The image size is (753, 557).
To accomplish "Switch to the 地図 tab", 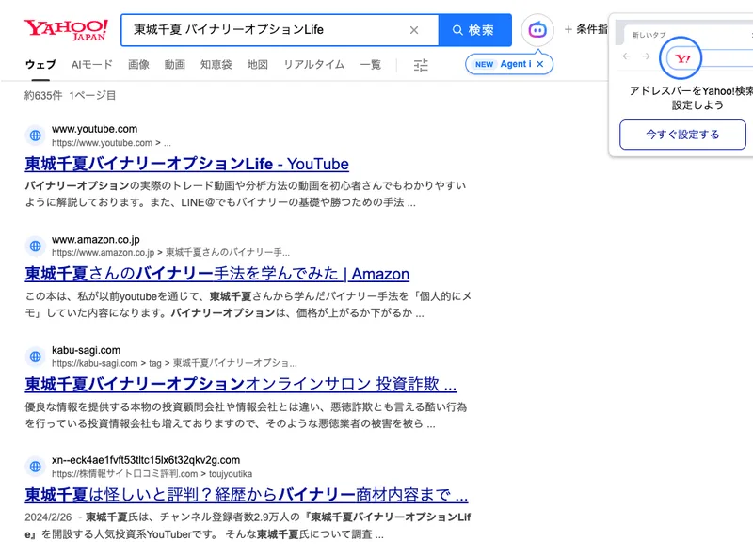I will coord(257,64).
